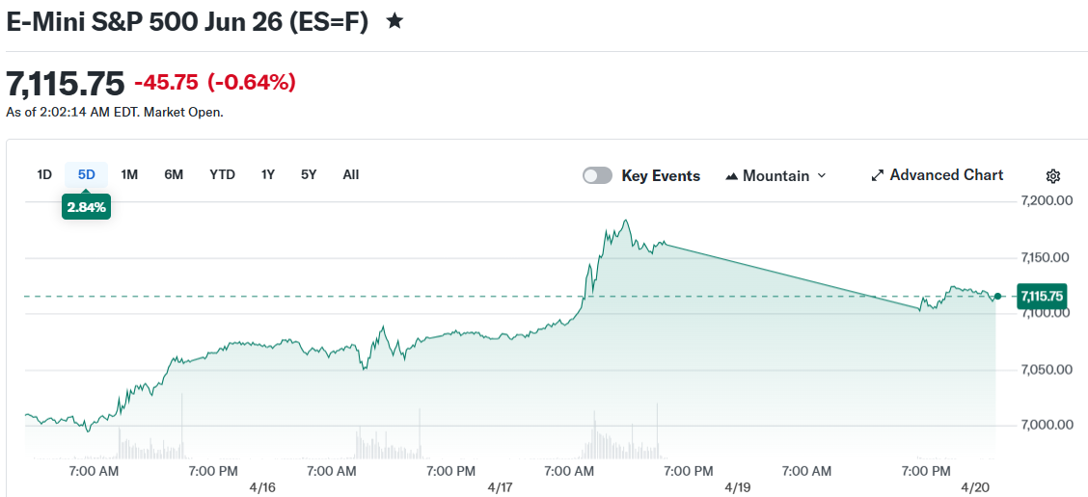1088x497 pixels.
Task: Open chart settings gear icon
Action: (1052, 176)
